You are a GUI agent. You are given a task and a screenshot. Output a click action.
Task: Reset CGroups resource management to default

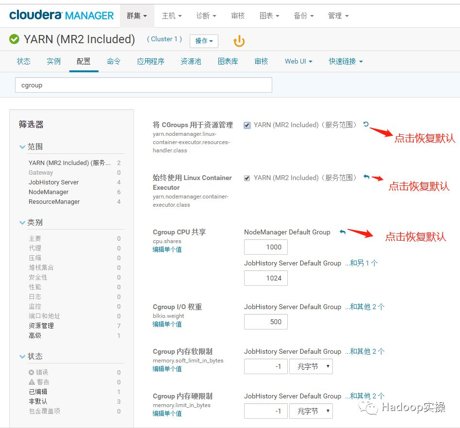coord(365,124)
